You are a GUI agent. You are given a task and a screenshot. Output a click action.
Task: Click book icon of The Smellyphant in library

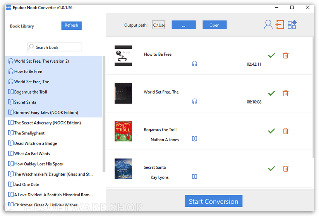tap(11, 133)
